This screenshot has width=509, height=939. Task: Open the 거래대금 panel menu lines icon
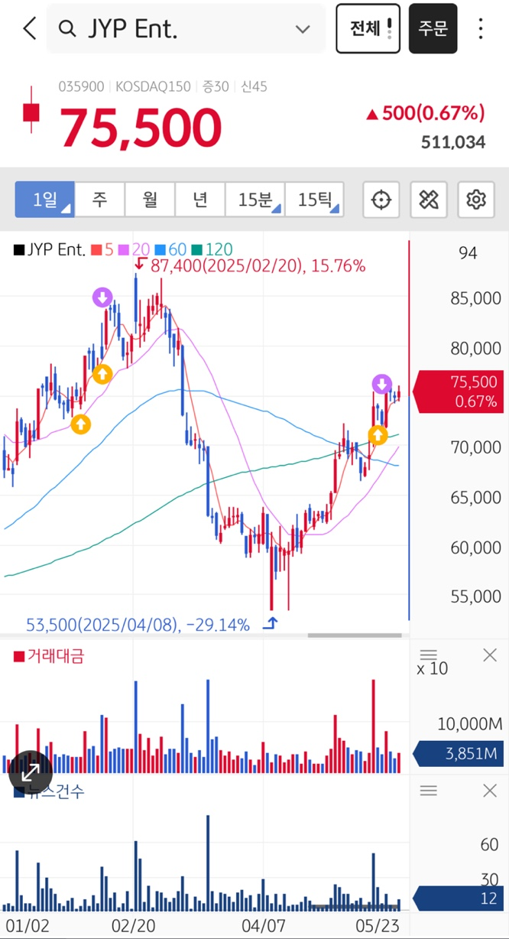click(x=429, y=655)
